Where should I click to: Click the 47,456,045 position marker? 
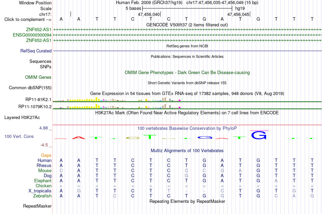(x=238, y=14)
